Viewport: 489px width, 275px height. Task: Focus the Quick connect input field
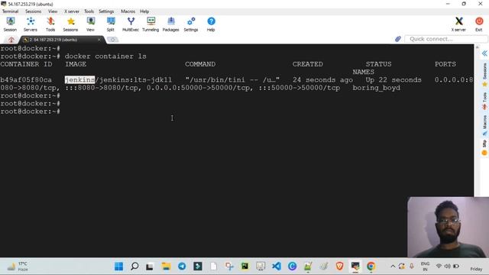tap(446, 39)
